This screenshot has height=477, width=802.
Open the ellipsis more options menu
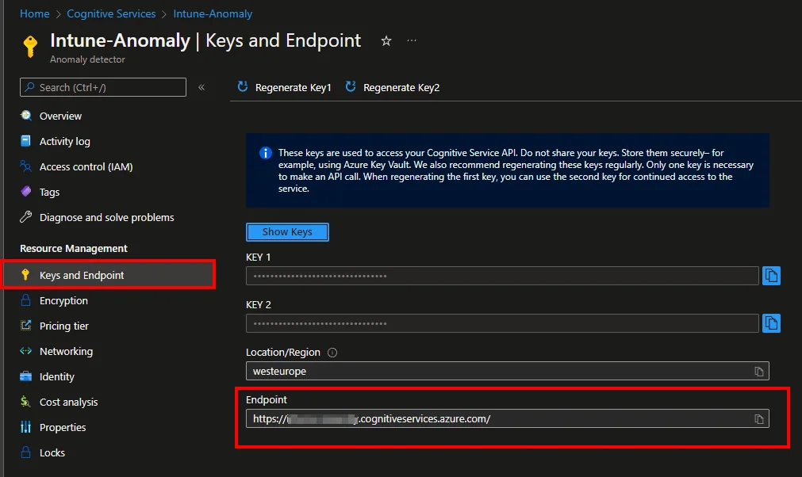tap(412, 40)
